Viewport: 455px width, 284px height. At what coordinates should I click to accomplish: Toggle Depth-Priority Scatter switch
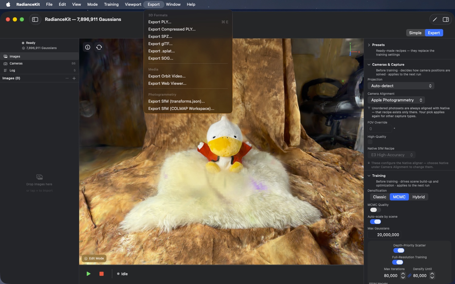[x=399, y=250]
